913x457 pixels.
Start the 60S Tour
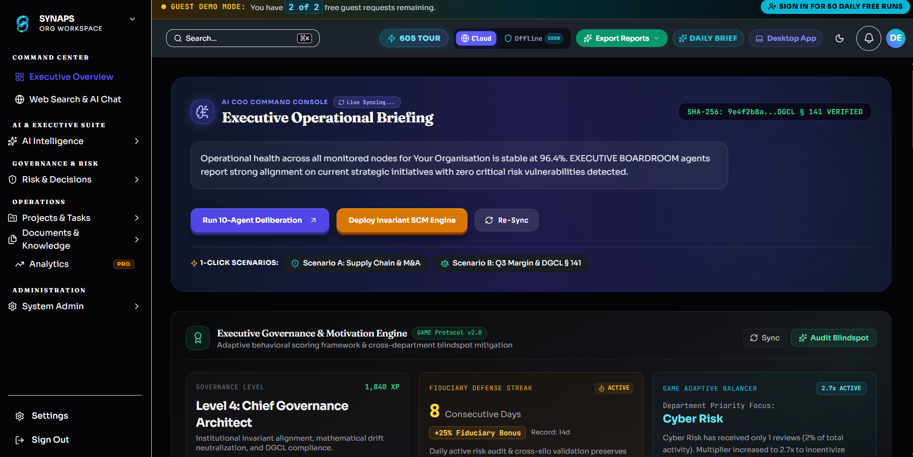pyautogui.click(x=414, y=38)
